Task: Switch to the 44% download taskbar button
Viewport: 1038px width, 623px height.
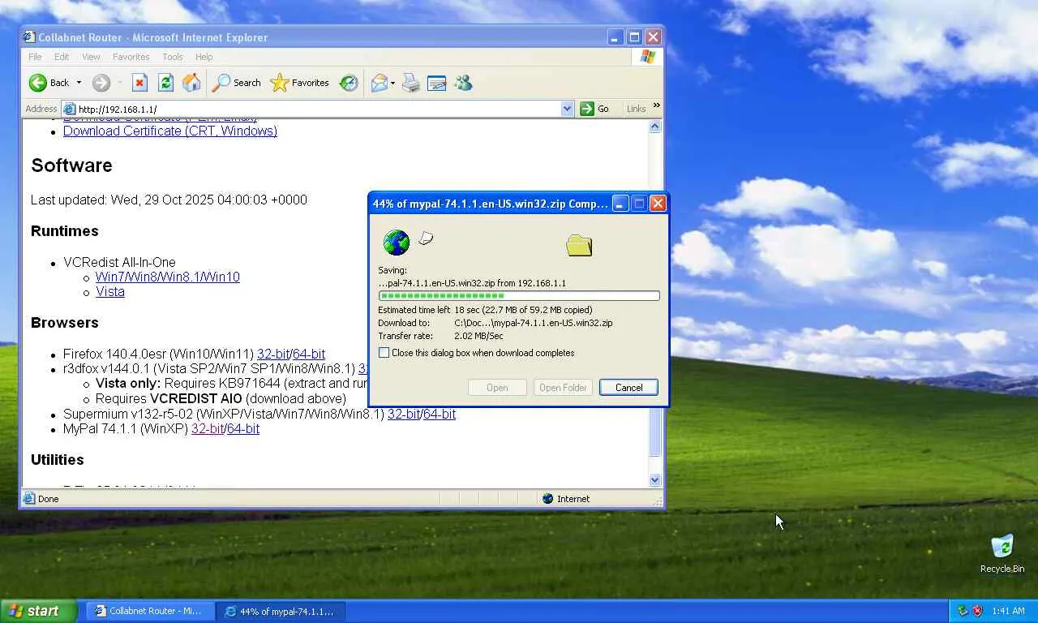Action: pos(281,611)
